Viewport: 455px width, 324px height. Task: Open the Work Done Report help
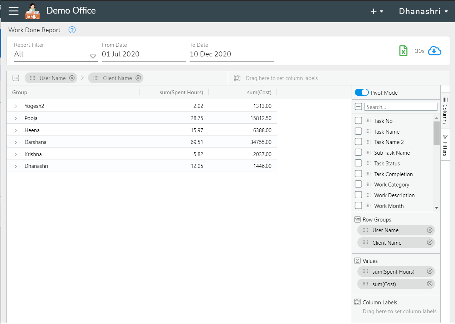point(72,30)
